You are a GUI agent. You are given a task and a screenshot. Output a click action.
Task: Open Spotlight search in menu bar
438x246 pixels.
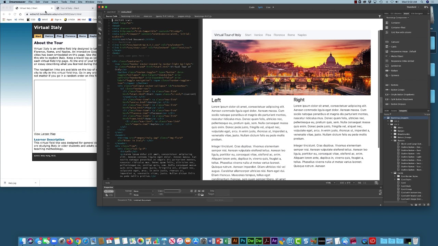(421, 2)
